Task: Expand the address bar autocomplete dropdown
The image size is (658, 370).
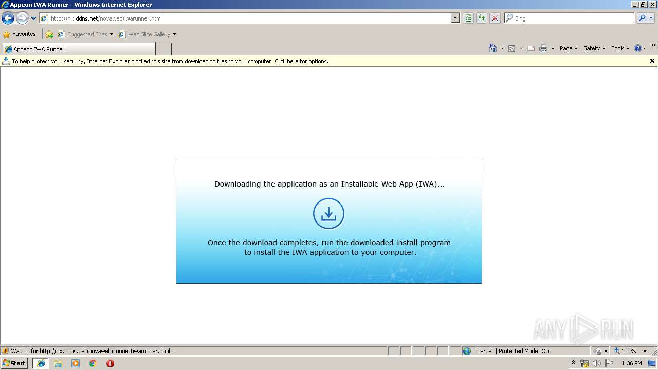Action: (x=455, y=18)
